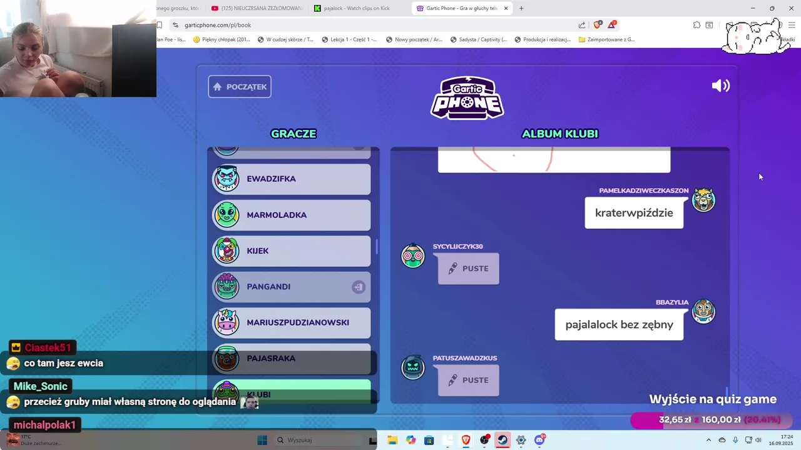Image resolution: width=801 pixels, height=450 pixels.
Task: Select player PANGANDI in the list
Action: tap(292, 287)
